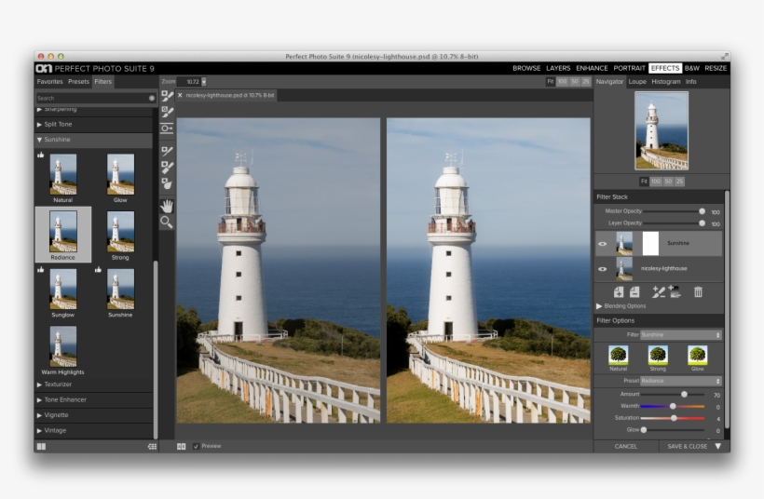The height and width of the screenshot is (499, 764).
Task: Clear the search field with the round icon
Action: pyautogui.click(x=152, y=99)
